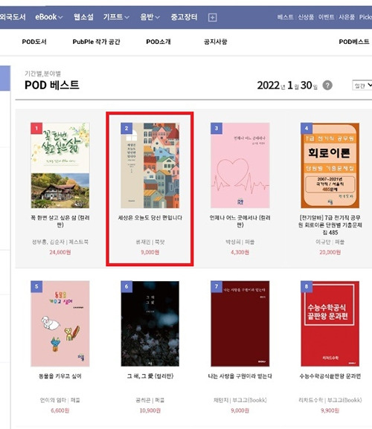Go to the POD도서 tab
Screen dimensions: 372x429
34,42
